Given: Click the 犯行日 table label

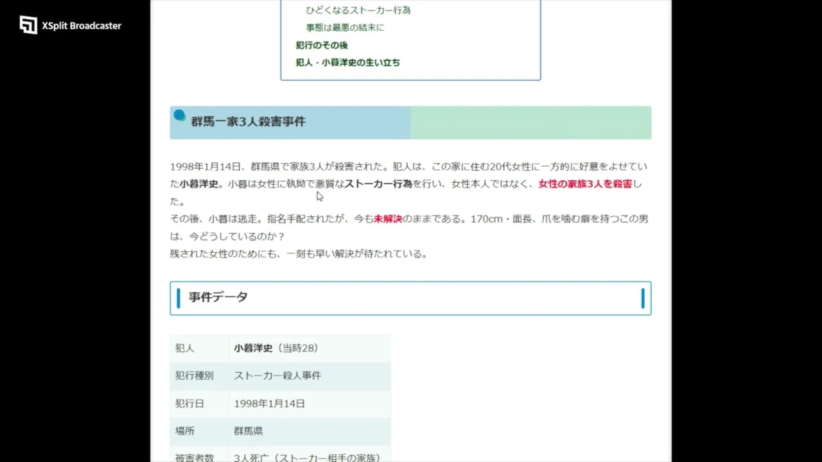Looking at the screenshot, I should [x=200, y=404].
